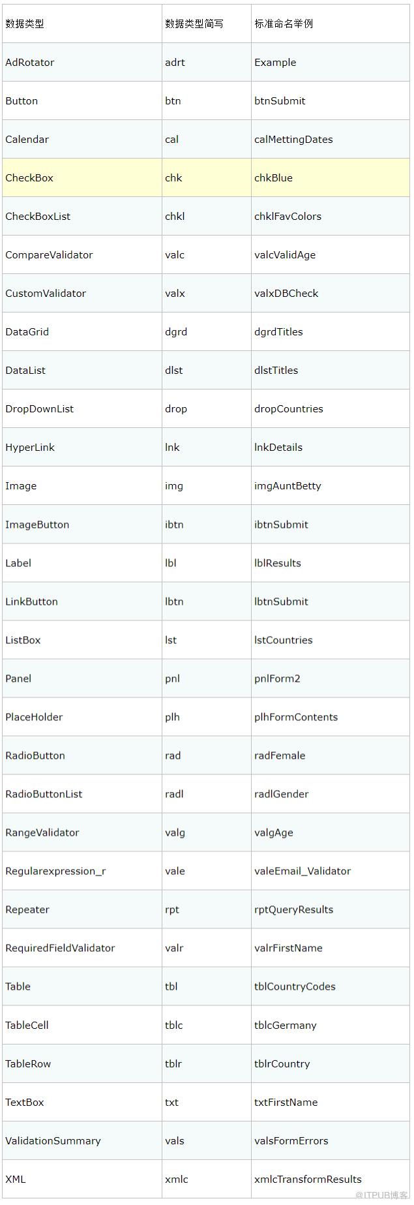Click the plhFormContents cell
The image size is (414, 1205).
331,716
